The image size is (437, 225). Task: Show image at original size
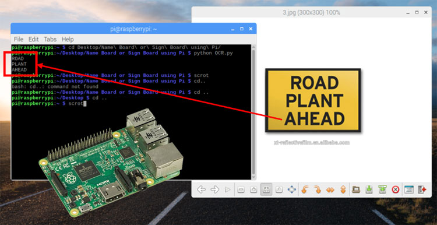tap(279, 190)
